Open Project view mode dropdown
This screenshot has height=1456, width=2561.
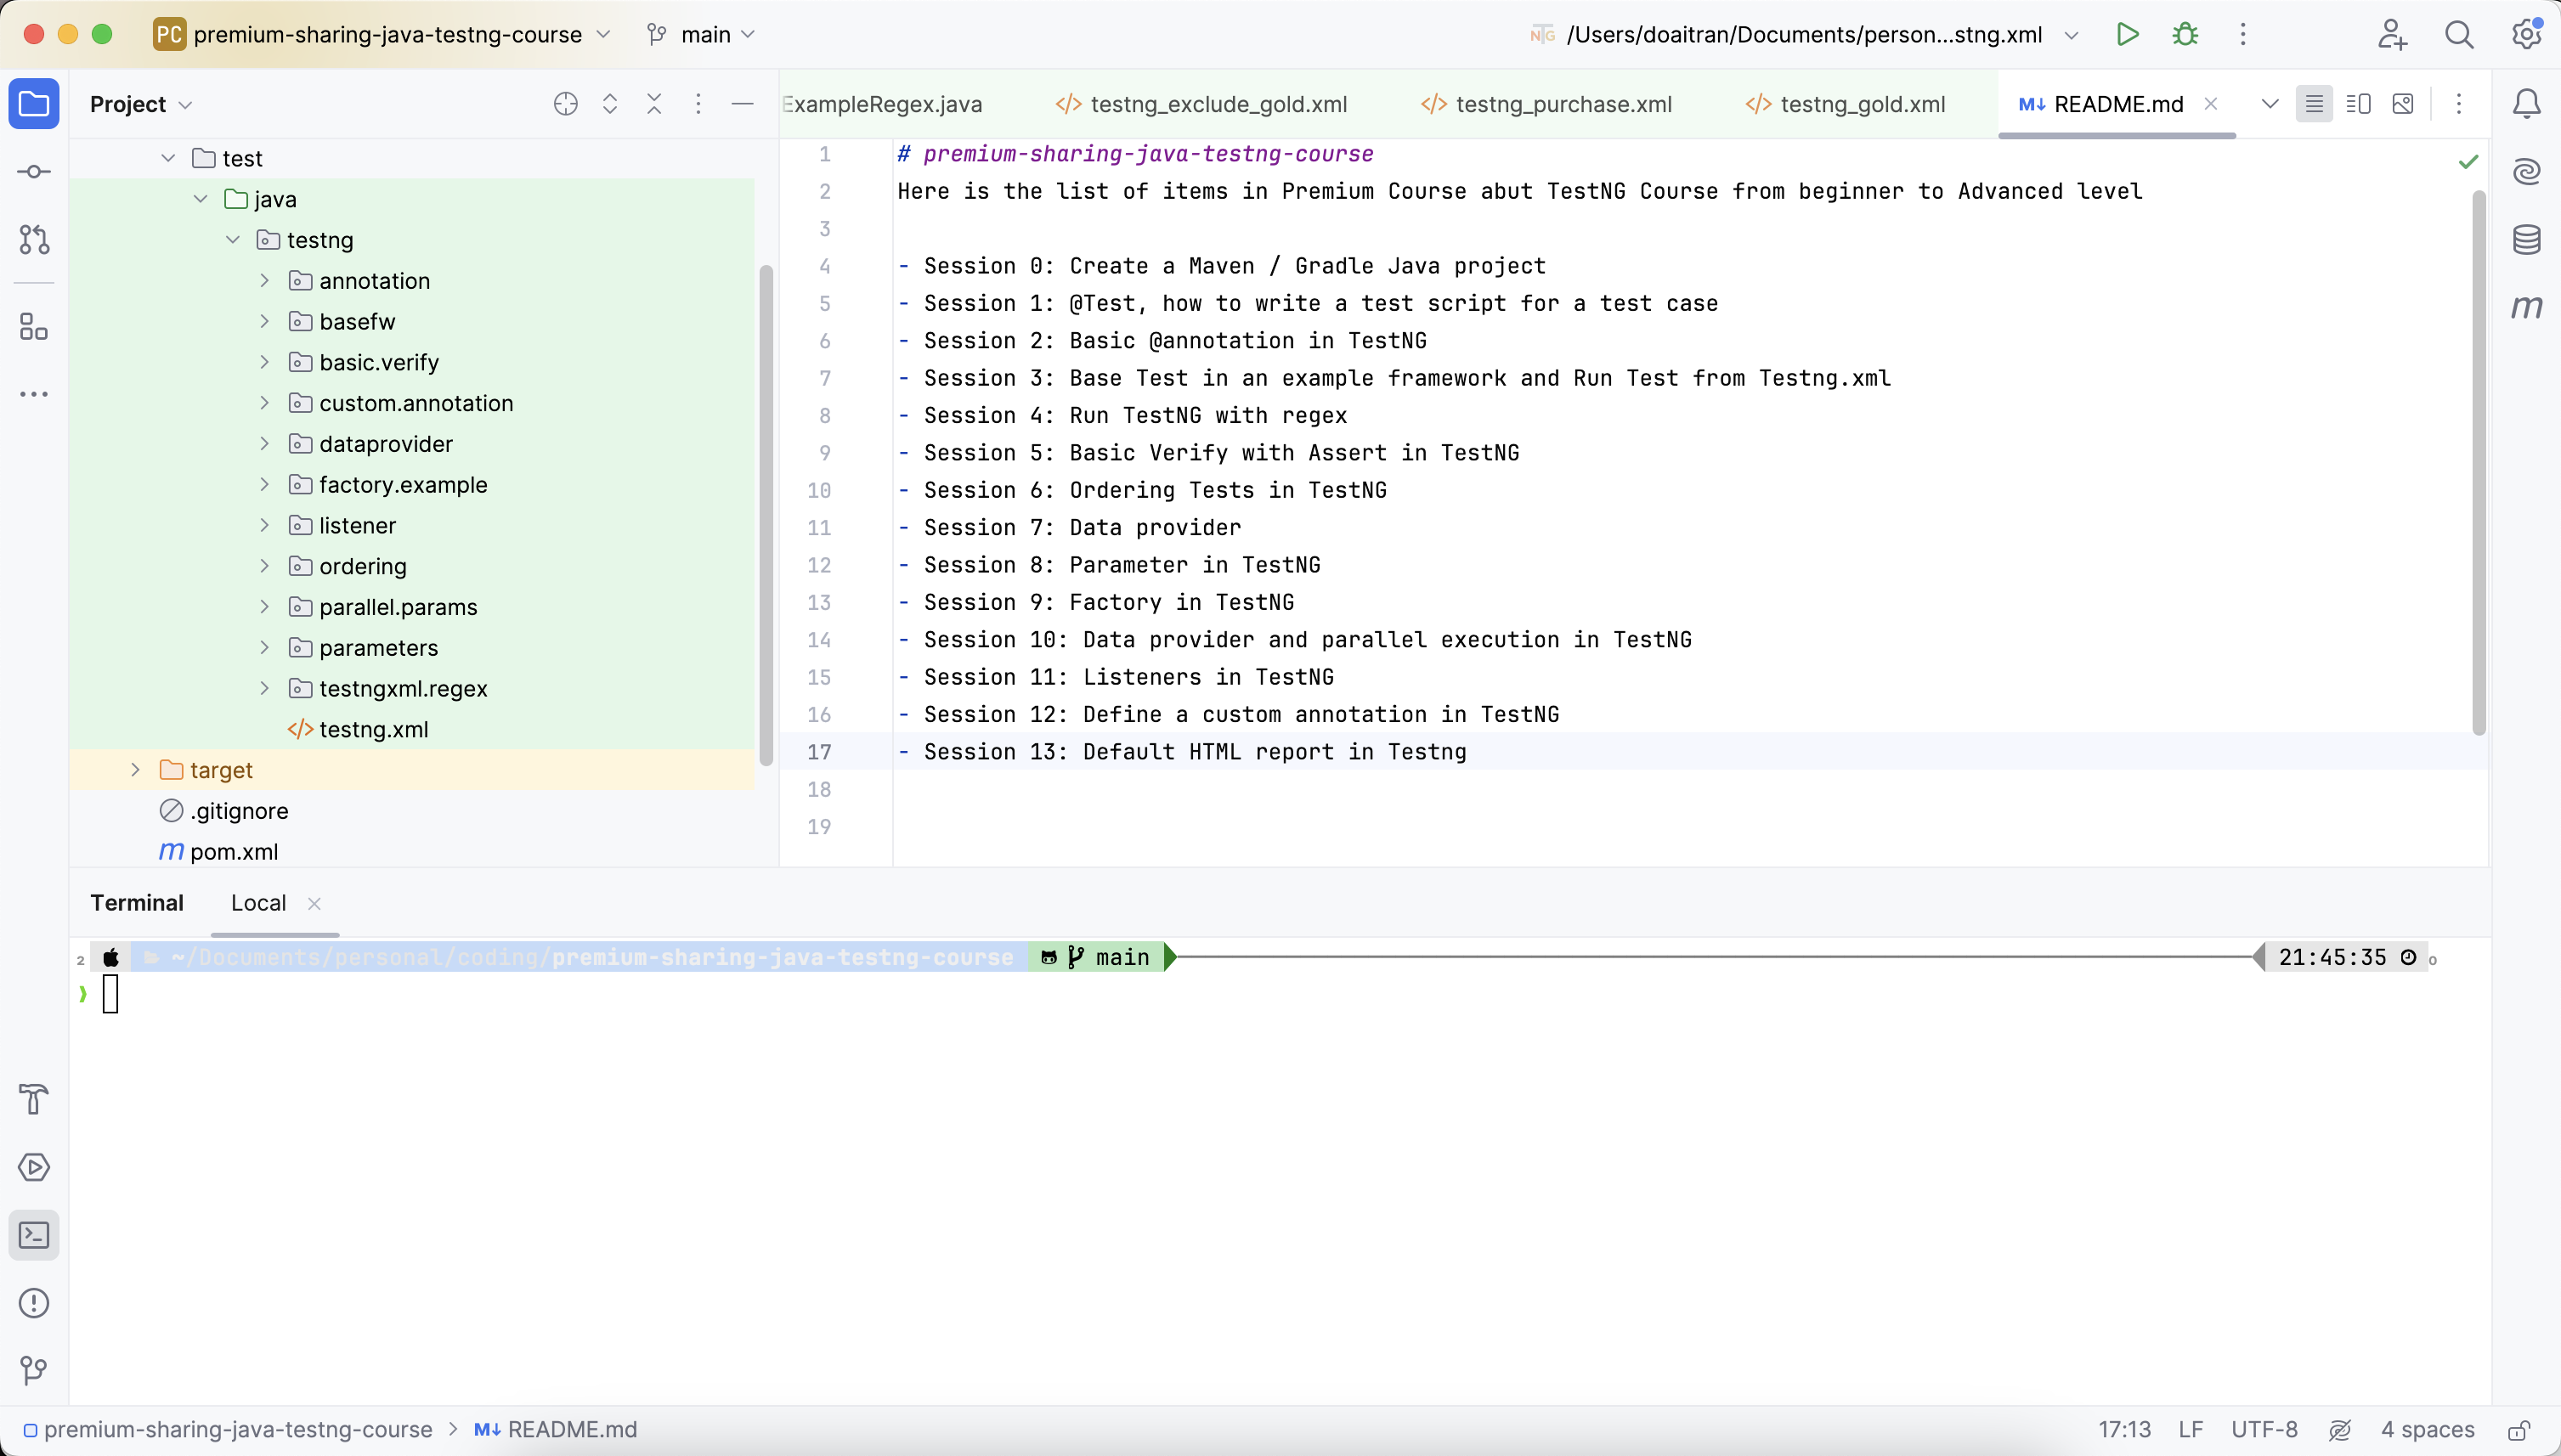tap(140, 104)
